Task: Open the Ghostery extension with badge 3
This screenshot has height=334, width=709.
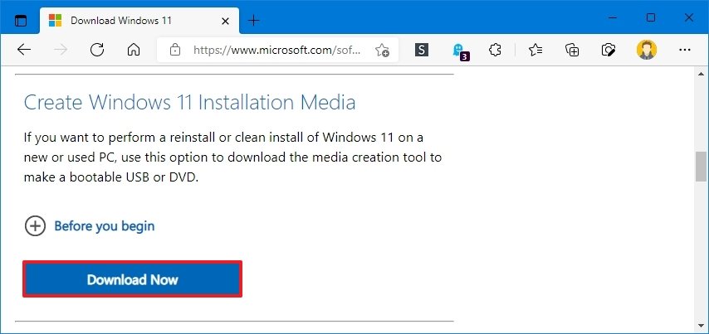Action: 460,51
